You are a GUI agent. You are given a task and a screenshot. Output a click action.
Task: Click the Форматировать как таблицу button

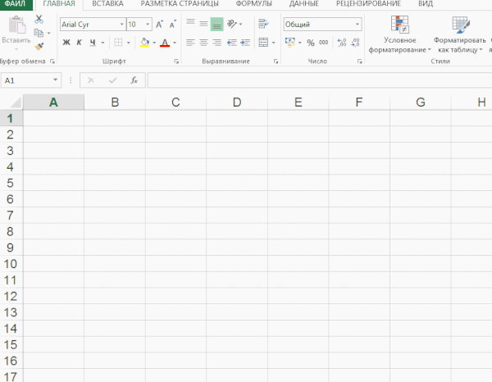click(460, 34)
